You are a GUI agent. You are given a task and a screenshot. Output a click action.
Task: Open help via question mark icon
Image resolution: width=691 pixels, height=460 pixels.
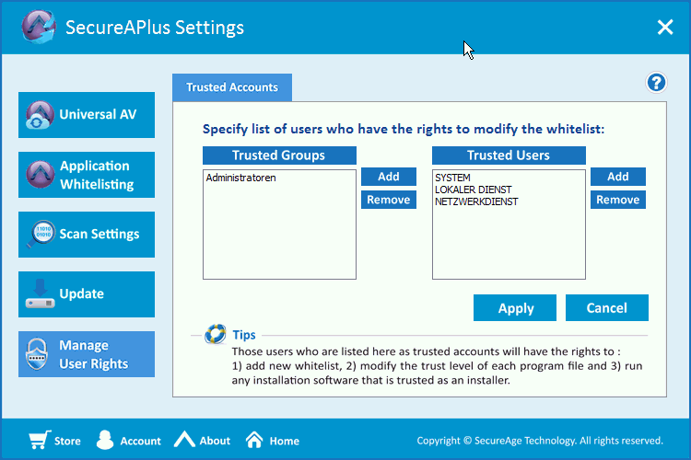coord(656,83)
